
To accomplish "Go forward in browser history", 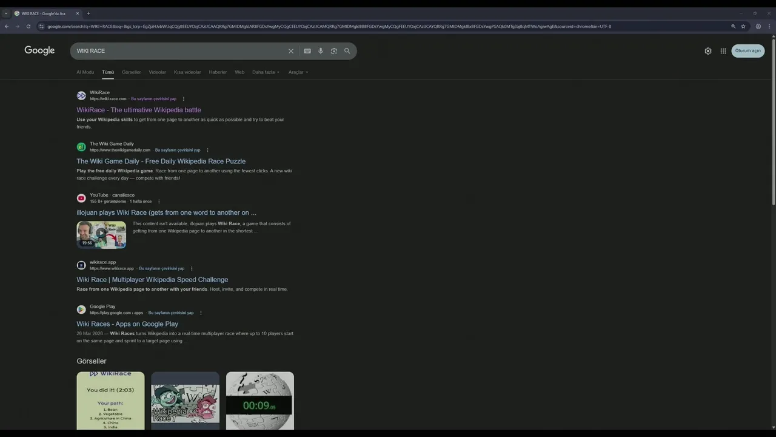I will coord(18,26).
